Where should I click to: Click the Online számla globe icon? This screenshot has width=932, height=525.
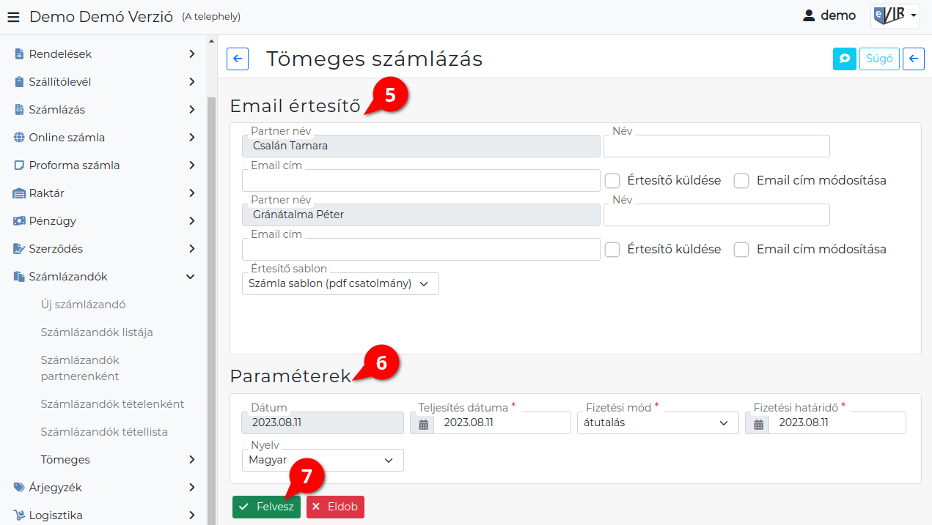tap(19, 138)
